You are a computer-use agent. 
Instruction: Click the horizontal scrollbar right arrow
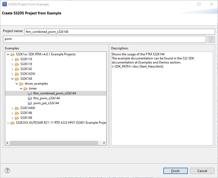[104, 142]
